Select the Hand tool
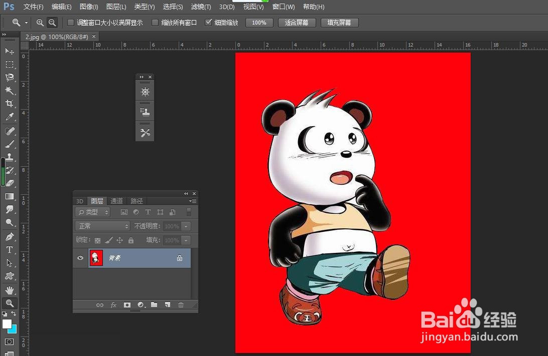 point(10,290)
